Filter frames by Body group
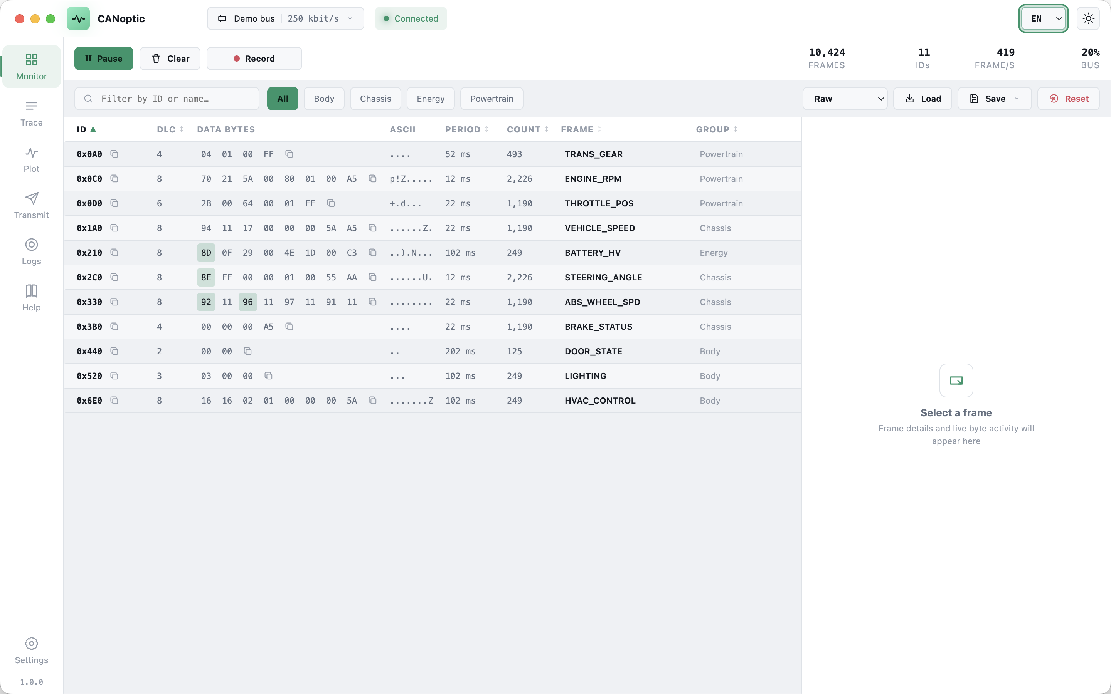 coord(324,99)
